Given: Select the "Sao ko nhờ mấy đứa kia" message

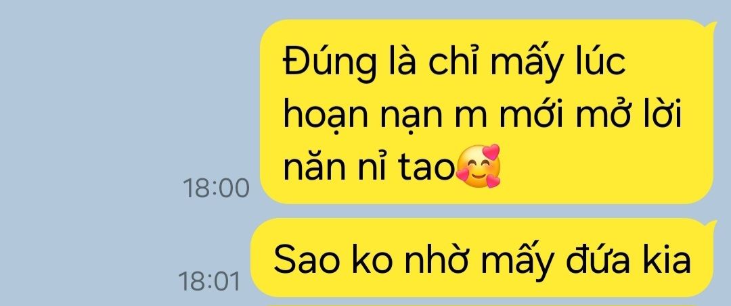Looking at the screenshot, I should pyautogui.click(x=483, y=257).
